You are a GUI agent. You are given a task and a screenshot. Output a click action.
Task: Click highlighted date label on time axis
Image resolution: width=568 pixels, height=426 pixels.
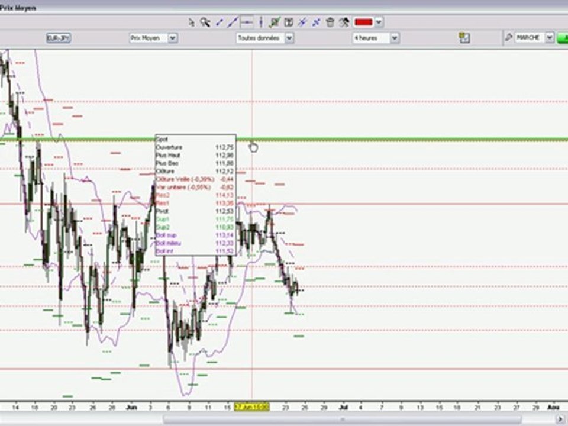(252, 407)
